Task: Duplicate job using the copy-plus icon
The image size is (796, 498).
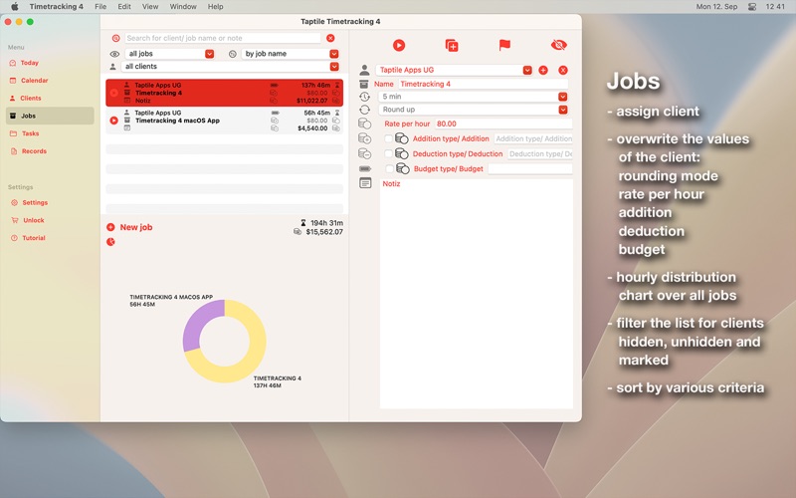Action: tap(452, 45)
